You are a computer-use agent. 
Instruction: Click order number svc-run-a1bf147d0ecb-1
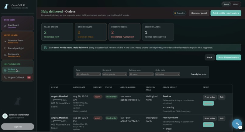pyautogui.click(x=130, y=98)
